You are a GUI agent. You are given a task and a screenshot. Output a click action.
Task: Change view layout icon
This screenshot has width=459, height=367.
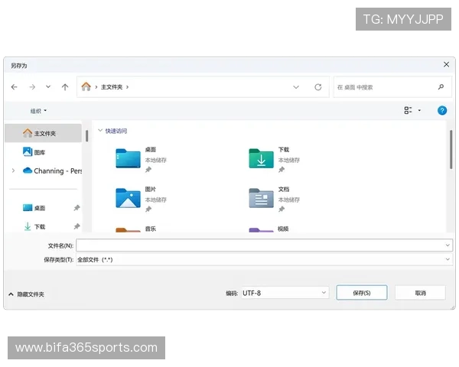click(408, 110)
